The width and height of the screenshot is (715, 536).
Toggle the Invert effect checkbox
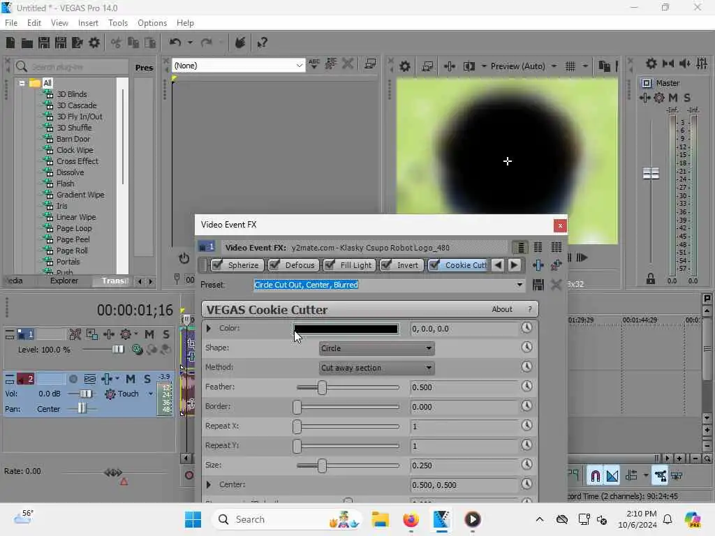(386, 265)
